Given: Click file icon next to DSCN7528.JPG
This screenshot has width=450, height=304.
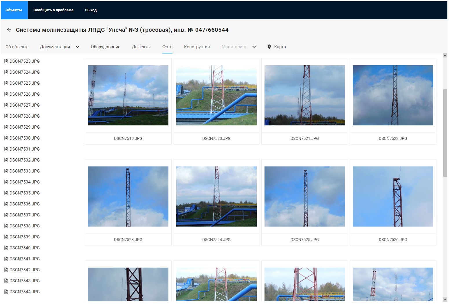Looking at the screenshot, I should pyautogui.click(x=6, y=116).
